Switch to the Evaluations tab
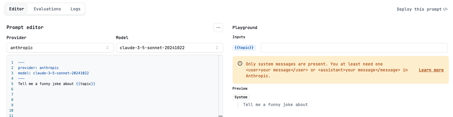Image resolution: width=453 pixels, height=117 pixels. click(x=47, y=9)
